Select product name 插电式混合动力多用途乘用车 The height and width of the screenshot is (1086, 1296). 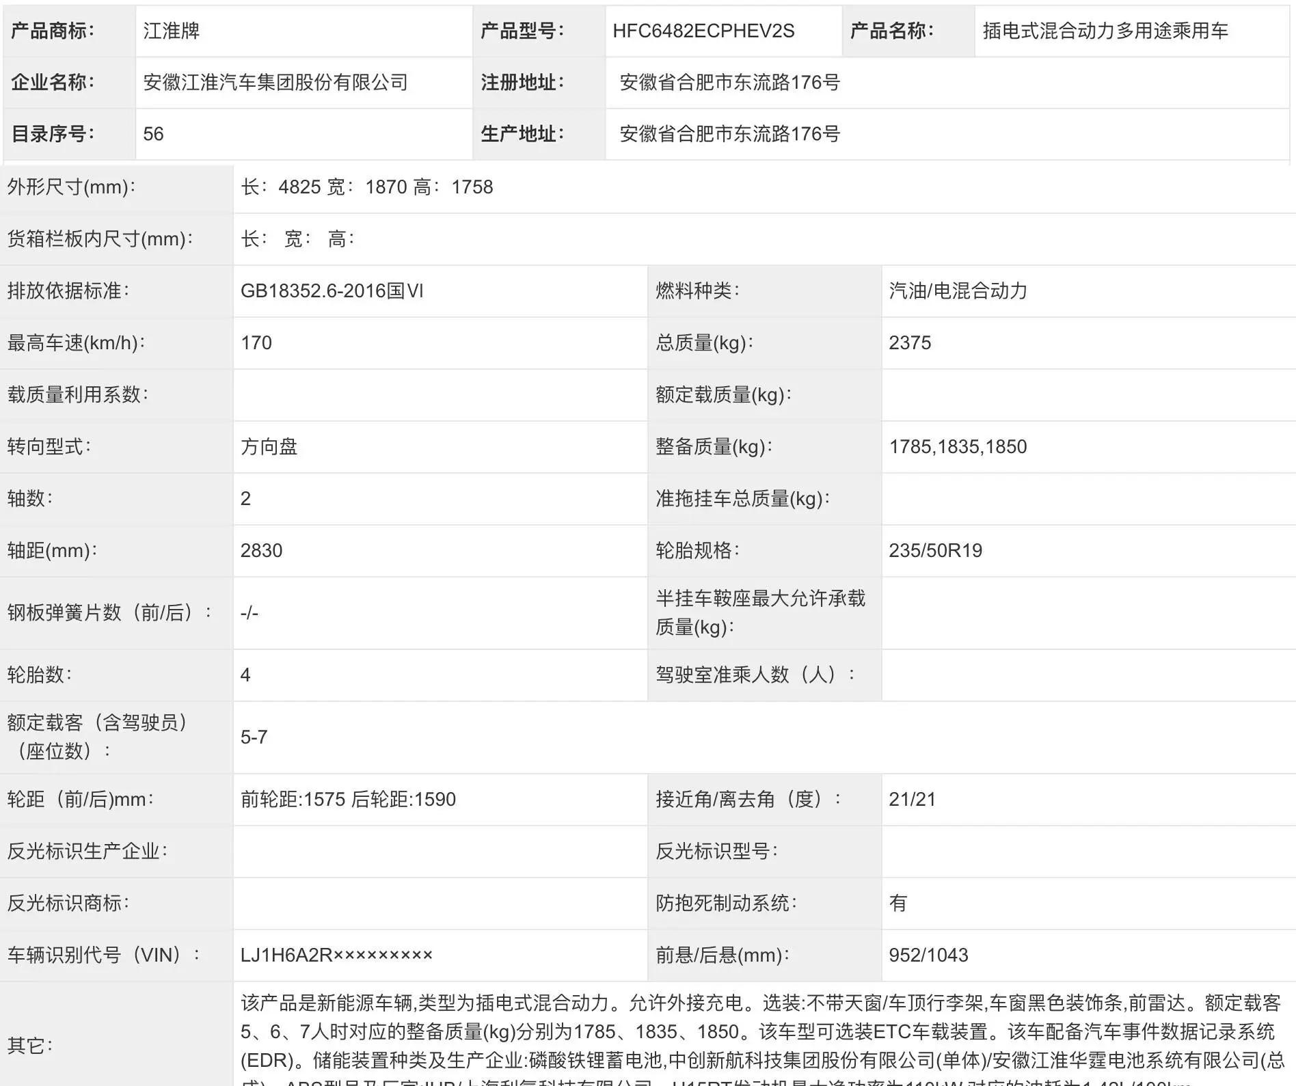point(1105,31)
